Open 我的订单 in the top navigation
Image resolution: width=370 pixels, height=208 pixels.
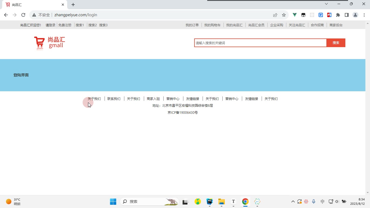click(x=192, y=25)
